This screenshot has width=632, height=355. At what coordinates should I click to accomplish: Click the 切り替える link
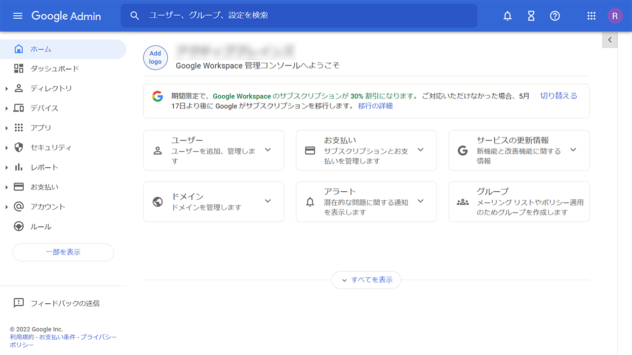[x=558, y=96]
